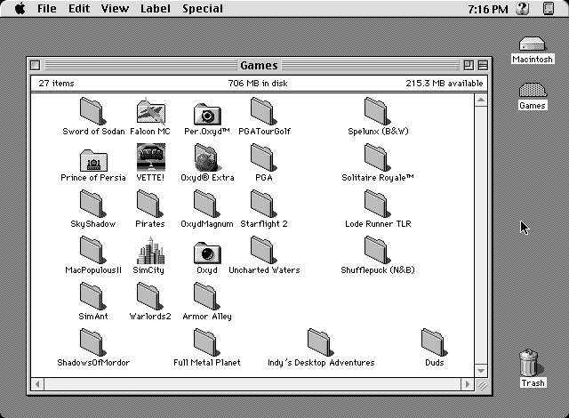Select the Macintosh hard disk desktop icon
Viewport: 569px width, 418px height.
point(532,44)
